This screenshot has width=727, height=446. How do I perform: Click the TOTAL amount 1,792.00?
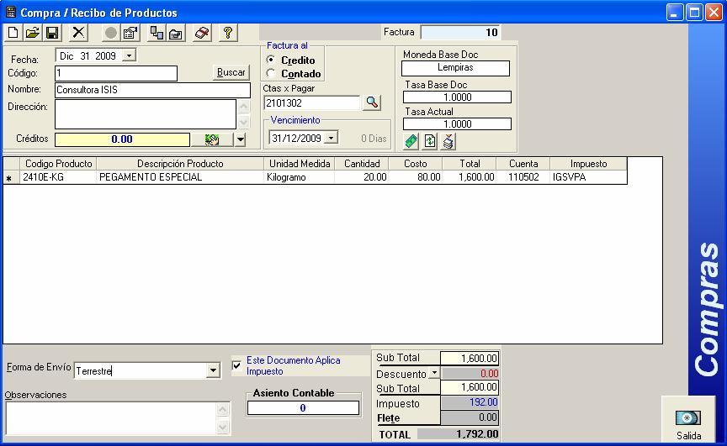tap(458, 434)
